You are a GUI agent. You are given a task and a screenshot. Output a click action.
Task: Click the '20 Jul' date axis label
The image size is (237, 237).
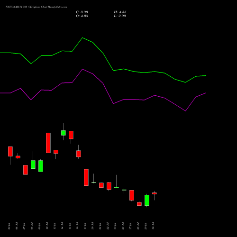(92, 226)
